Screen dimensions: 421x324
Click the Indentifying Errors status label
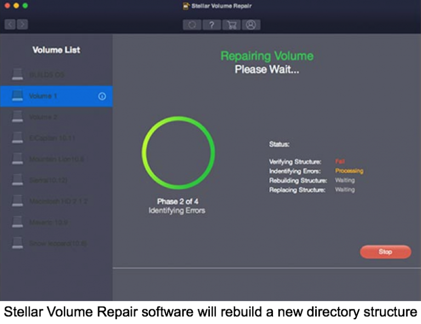point(295,171)
